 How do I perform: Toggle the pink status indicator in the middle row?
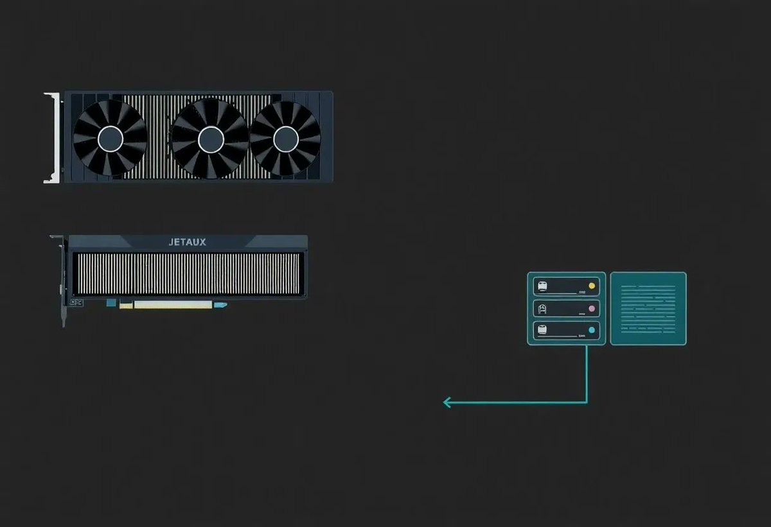(x=592, y=308)
